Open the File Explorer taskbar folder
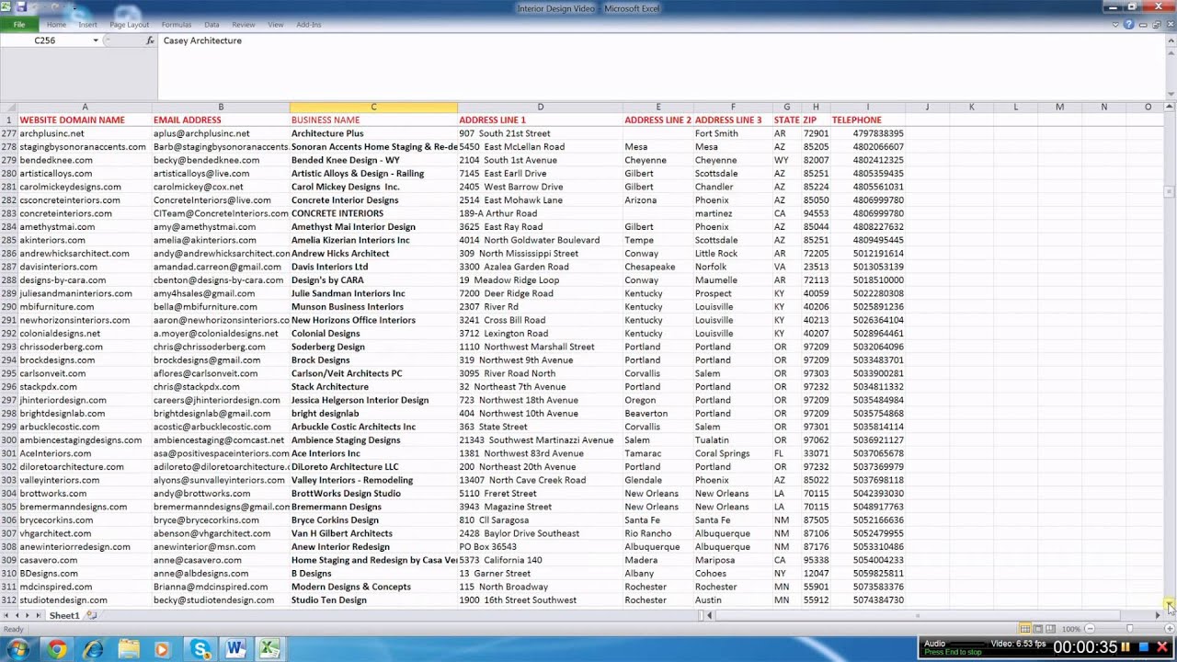This screenshot has height=662, width=1177. [128, 649]
